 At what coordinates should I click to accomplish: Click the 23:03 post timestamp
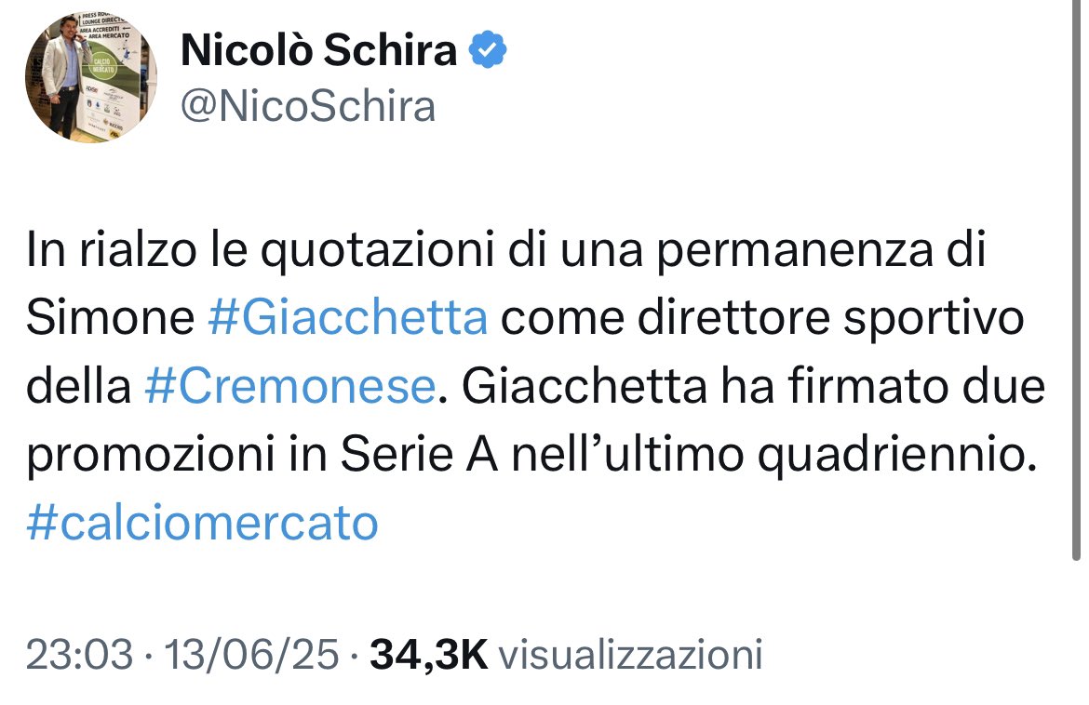(x=79, y=655)
